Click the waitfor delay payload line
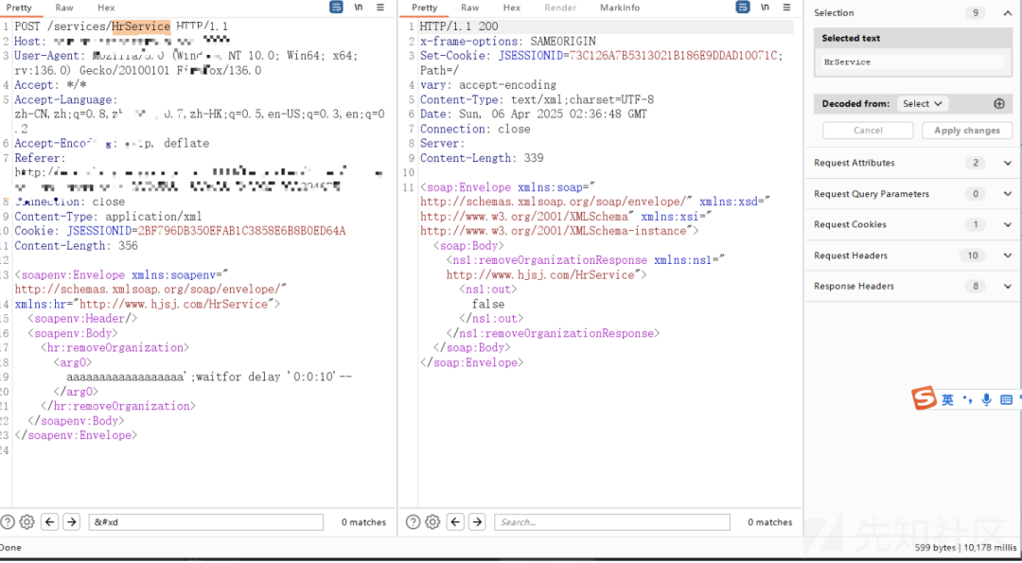This screenshot has height=563, width=1022. [209, 377]
